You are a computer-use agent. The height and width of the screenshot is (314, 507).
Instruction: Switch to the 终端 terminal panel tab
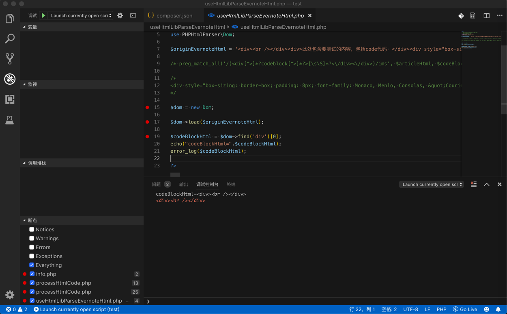click(231, 184)
